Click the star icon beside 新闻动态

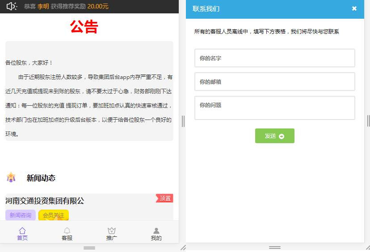pyautogui.click(x=11, y=178)
